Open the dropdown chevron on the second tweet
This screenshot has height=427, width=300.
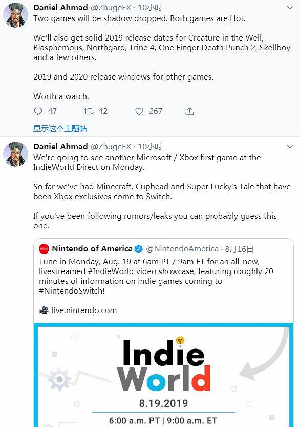coord(290,146)
